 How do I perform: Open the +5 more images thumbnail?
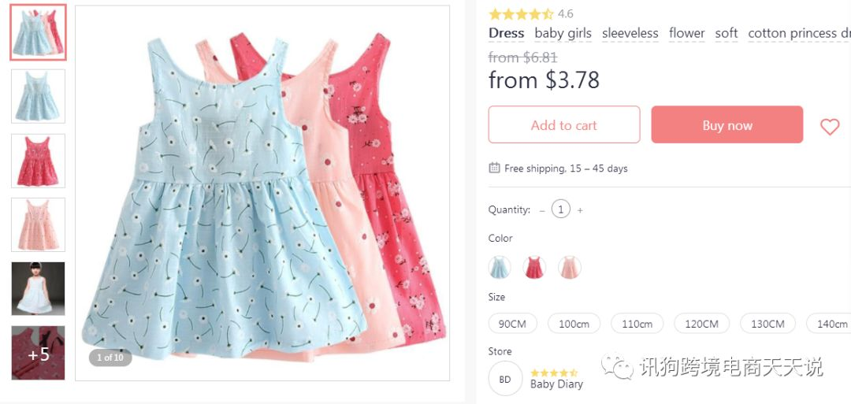tap(38, 353)
